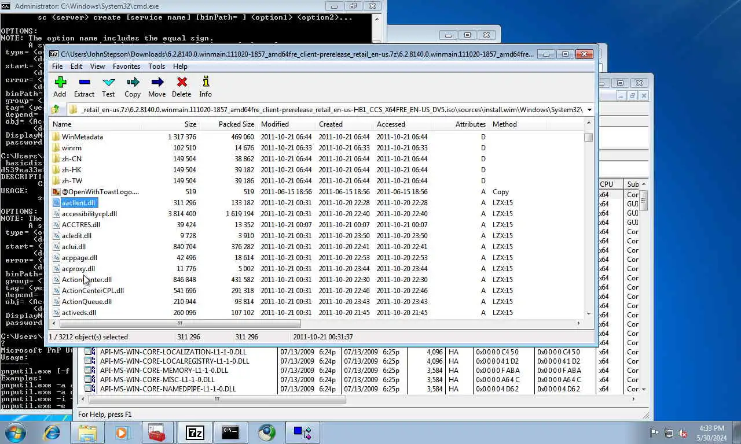
Task: Select the ActionQueue.dll file
Action: point(87,302)
